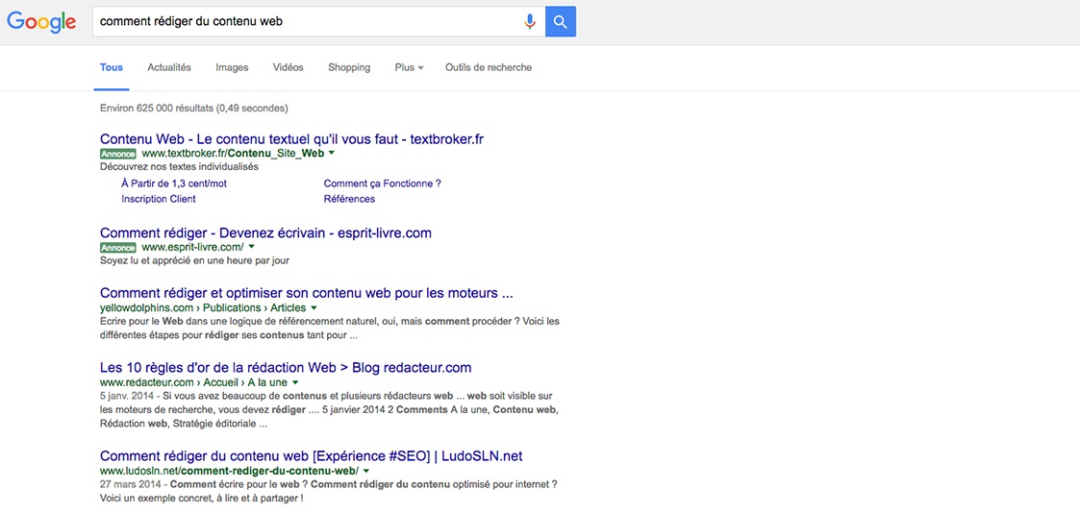The width and height of the screenshot is (1080, 513).
Task: Switch to the Images tab
Action: pyautogui.click(x=232, y=67)
